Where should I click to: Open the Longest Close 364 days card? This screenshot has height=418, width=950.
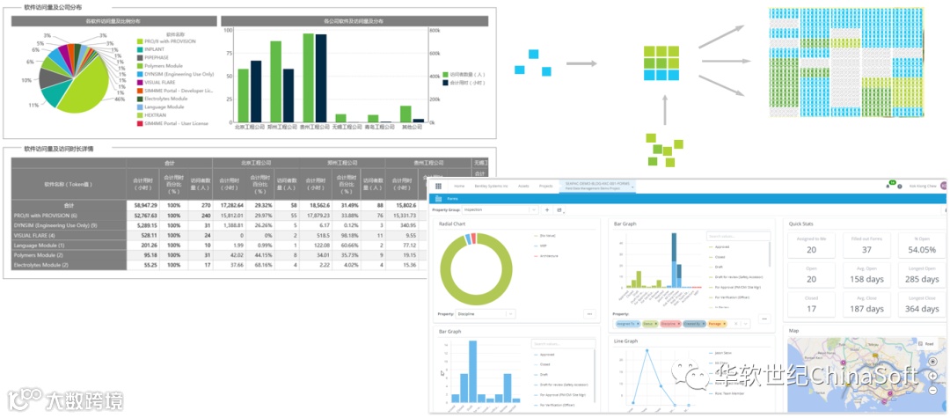point(922,304)
